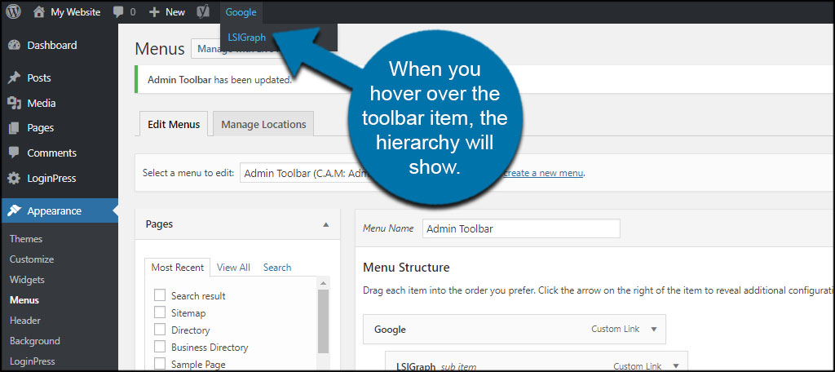Check the Sample Page checkbox
835x372 pixels.
click(x=160, y=364)
